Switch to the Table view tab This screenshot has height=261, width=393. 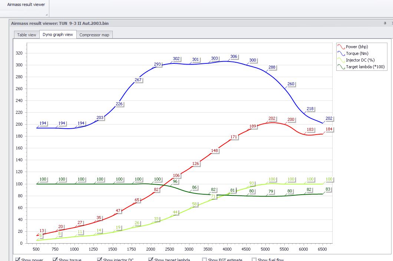click(27, 35)
